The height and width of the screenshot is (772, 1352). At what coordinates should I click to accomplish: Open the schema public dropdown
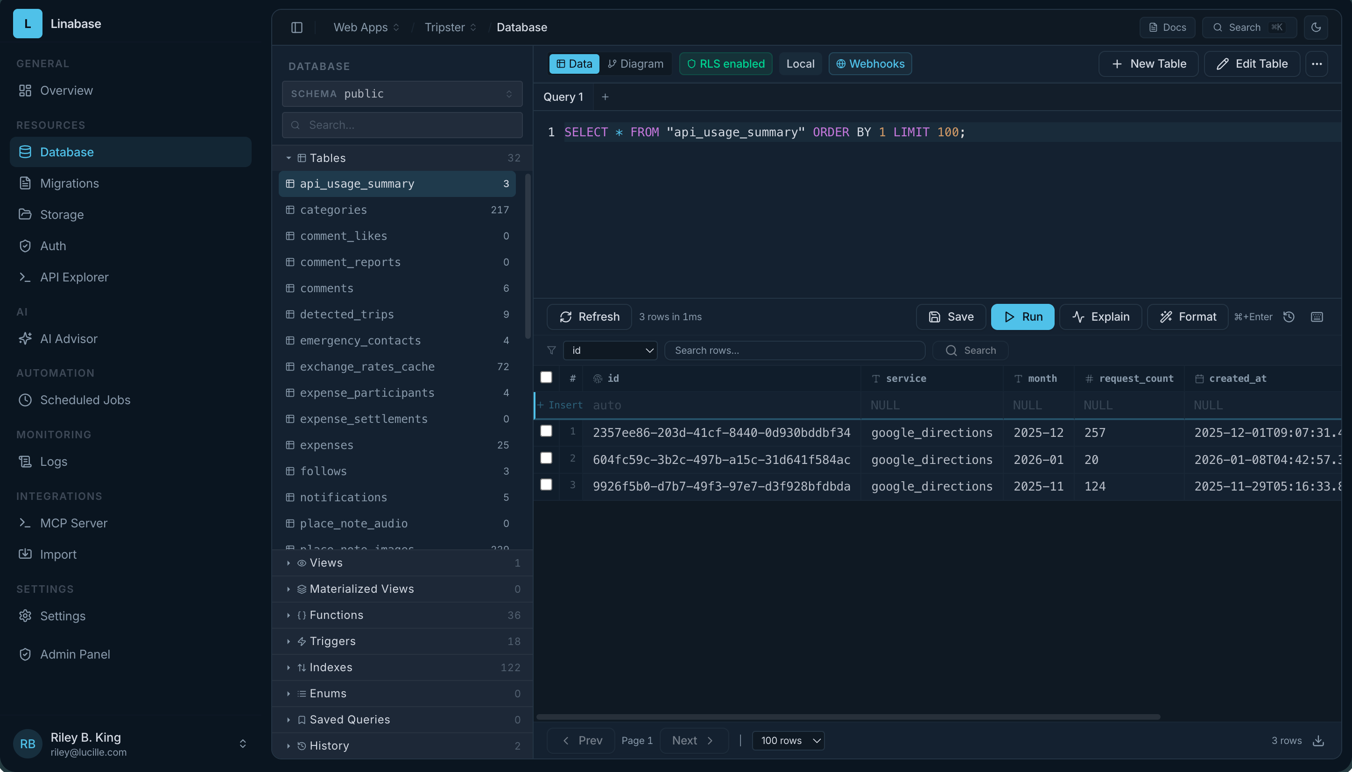402,94
